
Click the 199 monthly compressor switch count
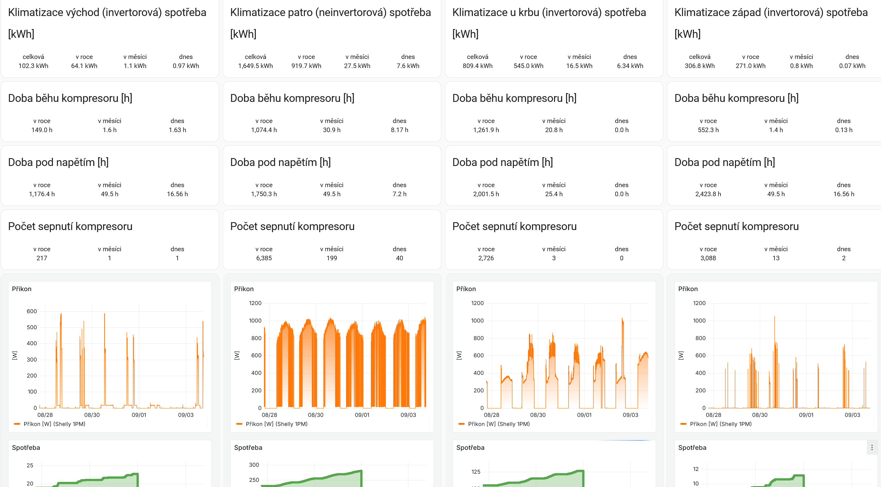tap(332, 258)
